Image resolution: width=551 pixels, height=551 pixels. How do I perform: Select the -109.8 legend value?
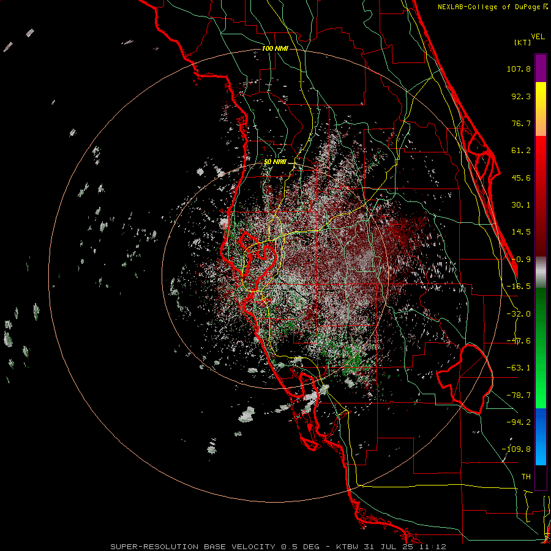516,449
